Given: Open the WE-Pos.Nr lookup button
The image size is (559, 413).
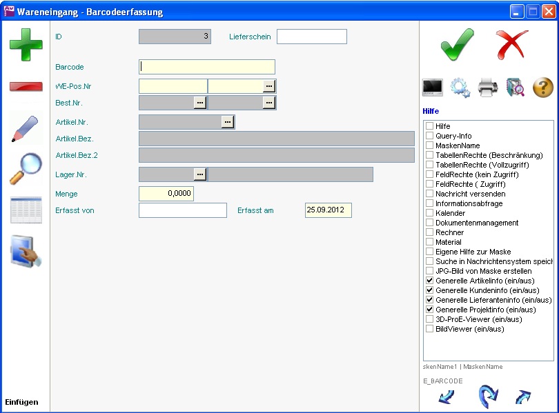Looking at the screenshot, I should (x=269, y=86).
